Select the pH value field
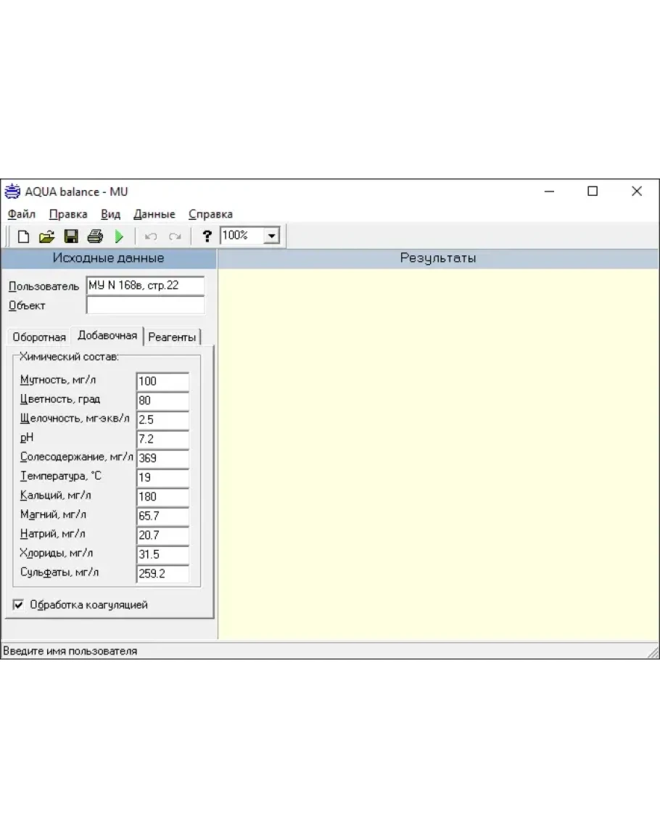This screenshot has height=838, width=660. pyautogui.click(x=162, y=439)
